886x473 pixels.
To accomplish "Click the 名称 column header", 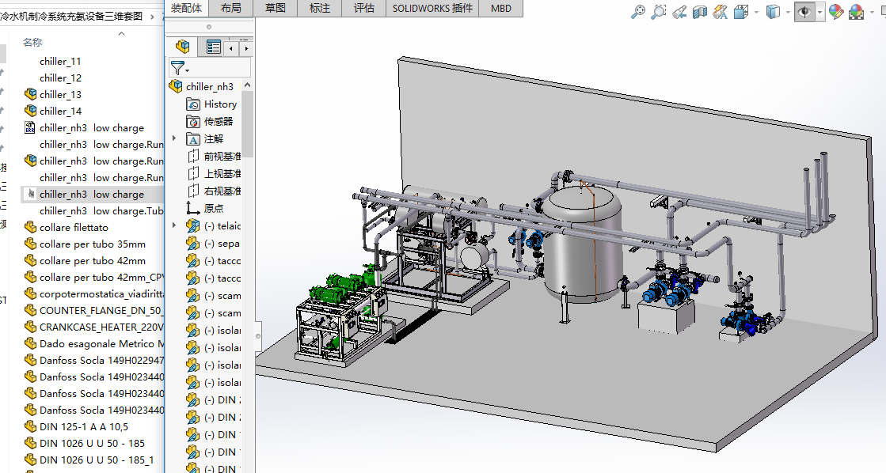I will [x=32, y=42].
